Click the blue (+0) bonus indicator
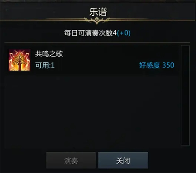 click(124, 33)
